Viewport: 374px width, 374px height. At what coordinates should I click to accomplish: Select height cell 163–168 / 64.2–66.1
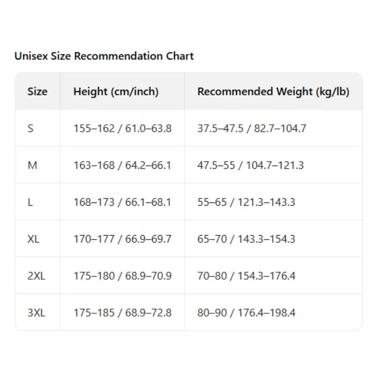pos(122,165)
